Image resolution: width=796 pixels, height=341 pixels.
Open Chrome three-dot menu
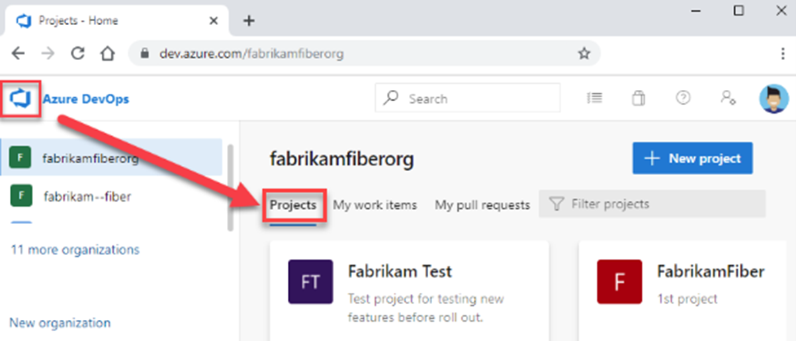783,54
